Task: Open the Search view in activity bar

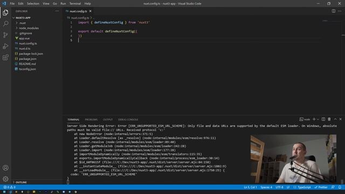Action: 5,24
